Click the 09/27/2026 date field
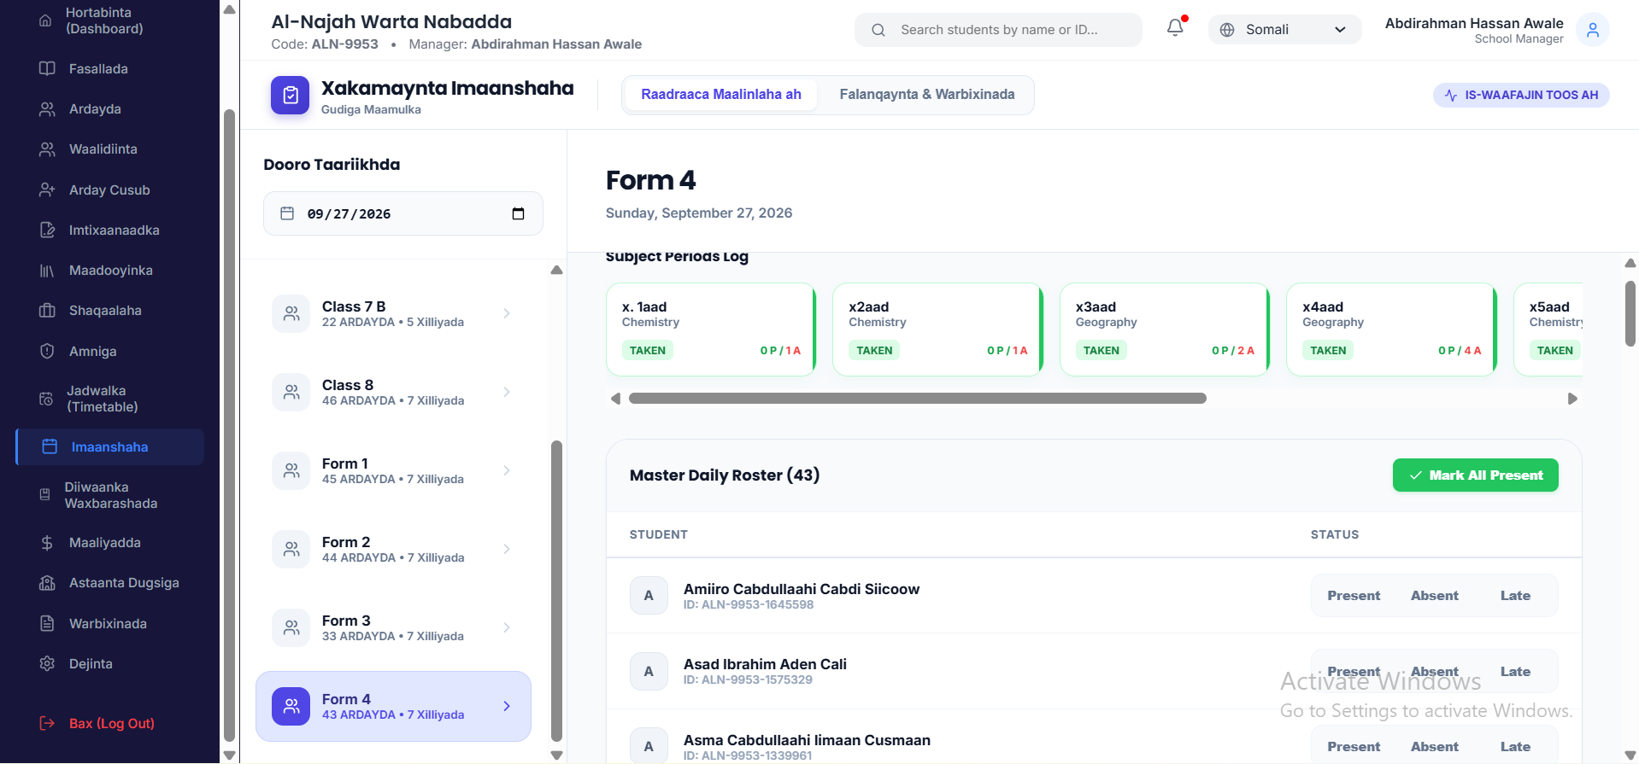 pyautogui.click(x=403, y=213)
